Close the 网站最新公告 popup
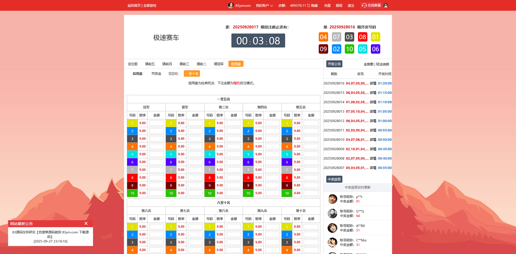Image resolution: width=516 pixels, height=254 pixels. 86,223
